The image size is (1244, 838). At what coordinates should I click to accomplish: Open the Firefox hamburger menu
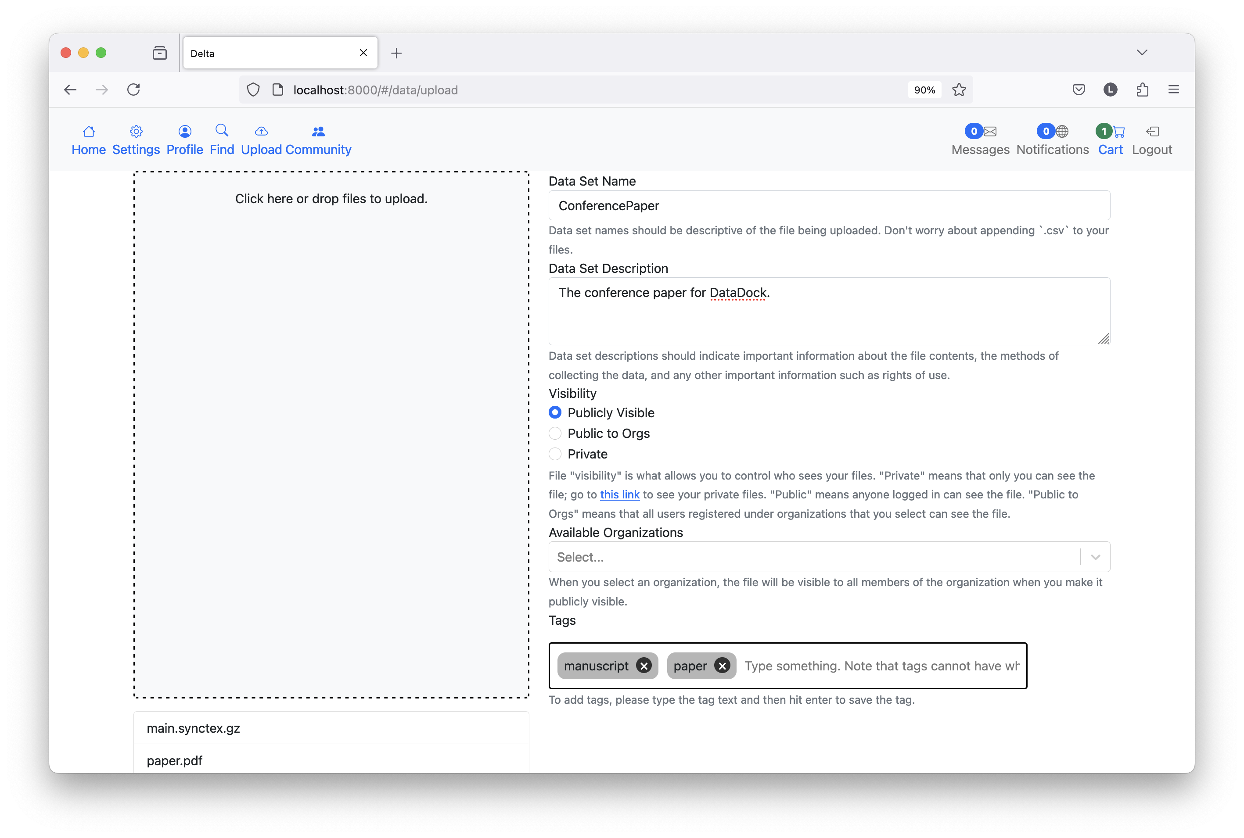pyautogui.click(x=1173, y=90)
